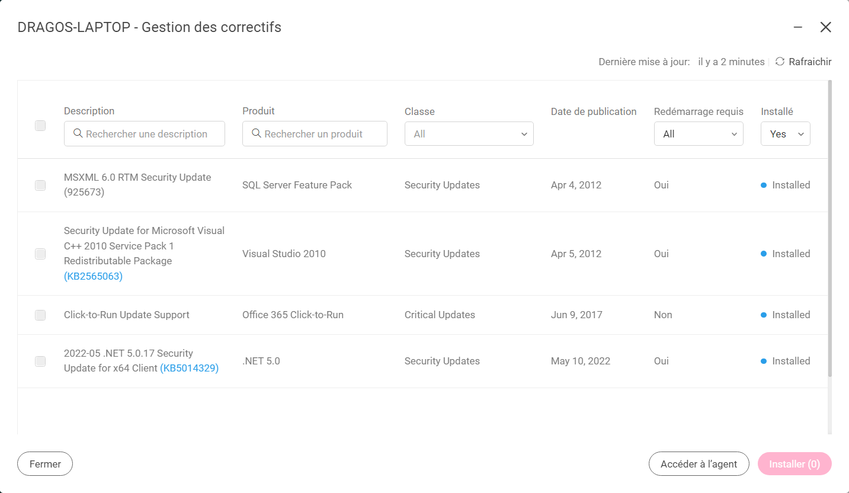Click Installed status in Visual Studio 2010 row
The height and width of the screenshot is (493, 849).
point(786,254)
